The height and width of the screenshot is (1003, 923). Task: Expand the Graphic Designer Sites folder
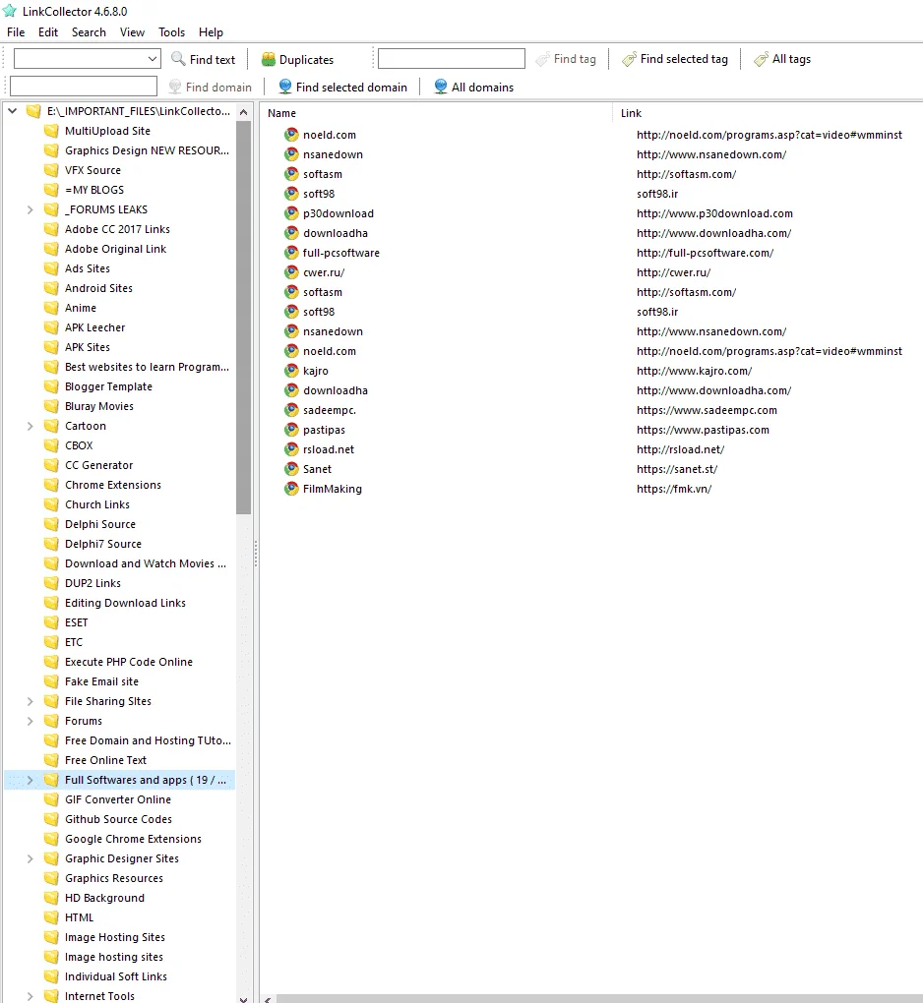31,858
